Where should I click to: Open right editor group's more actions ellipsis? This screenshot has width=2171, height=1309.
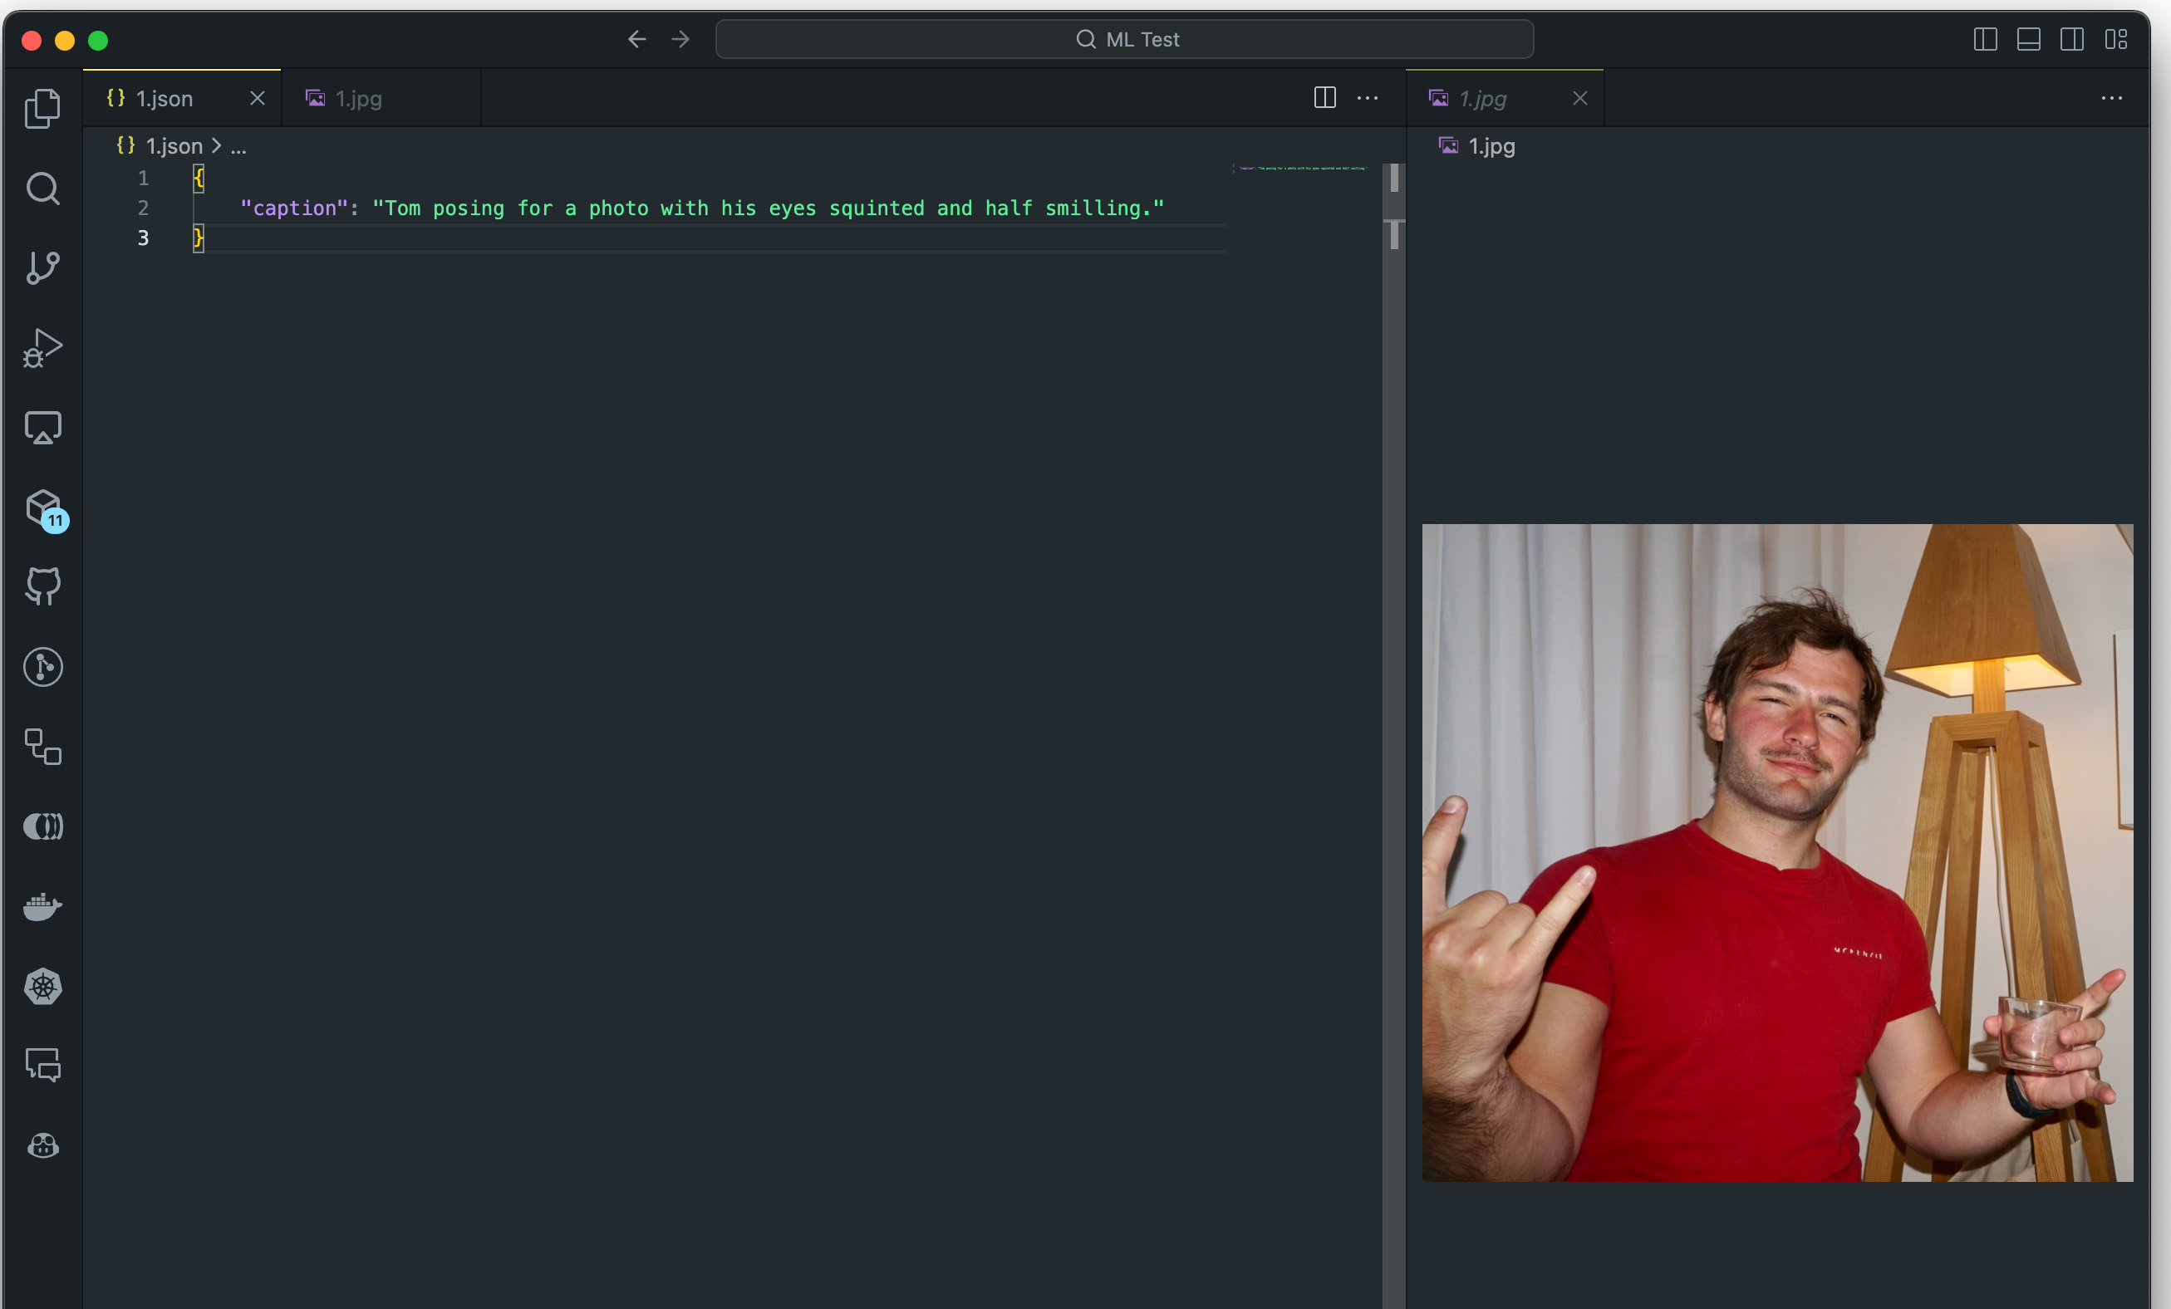click(2112, 99)
